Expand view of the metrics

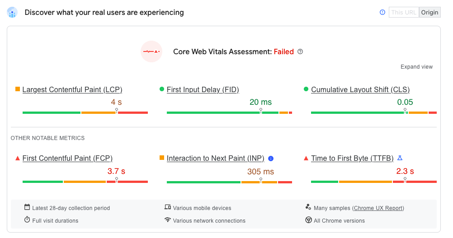416,67
